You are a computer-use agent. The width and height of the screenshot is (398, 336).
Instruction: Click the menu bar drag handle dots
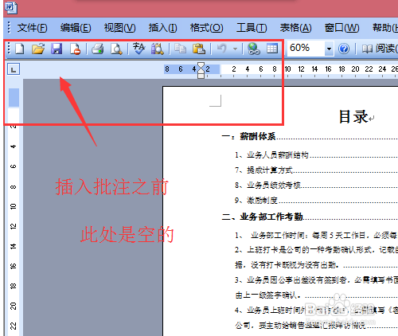pyautogui.click(x=9, y=28)
